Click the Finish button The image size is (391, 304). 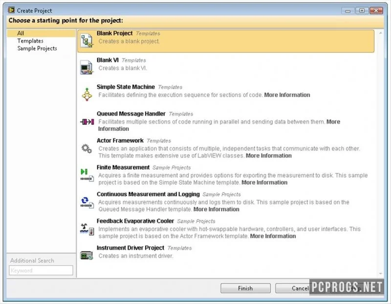pyautogui.click(x=245, y=288)
